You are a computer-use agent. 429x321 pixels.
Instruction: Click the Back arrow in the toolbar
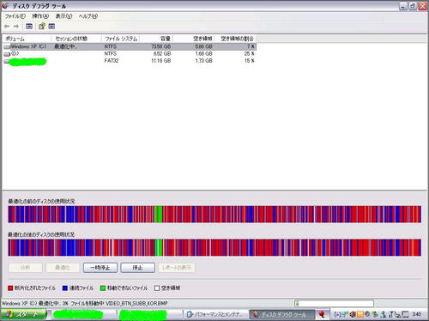[7, 27]
